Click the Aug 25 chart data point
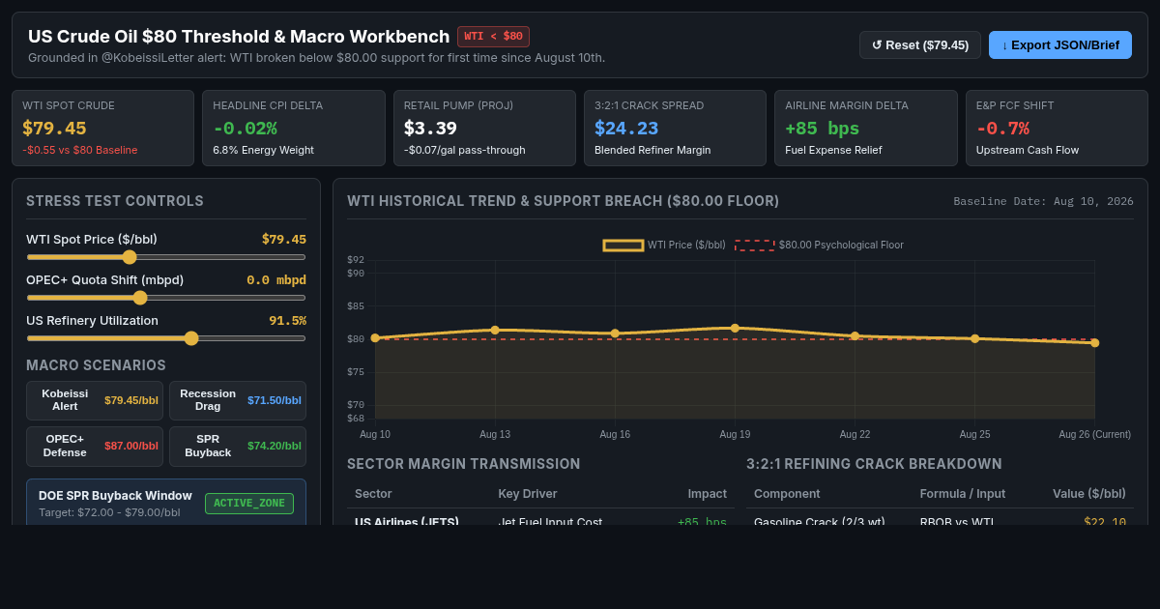The image size is (1160, 609). click(x=974, y=338)
